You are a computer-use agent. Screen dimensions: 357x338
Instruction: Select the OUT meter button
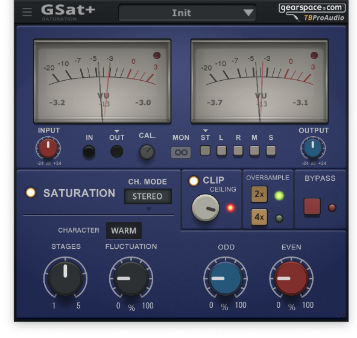tap(117, 152)
